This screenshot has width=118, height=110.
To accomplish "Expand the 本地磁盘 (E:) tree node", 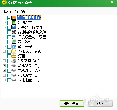I will pos(4,75).
